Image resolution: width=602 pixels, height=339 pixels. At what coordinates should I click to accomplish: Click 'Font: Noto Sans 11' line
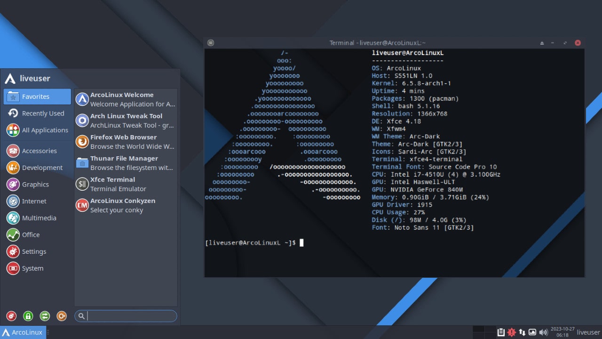423,227
